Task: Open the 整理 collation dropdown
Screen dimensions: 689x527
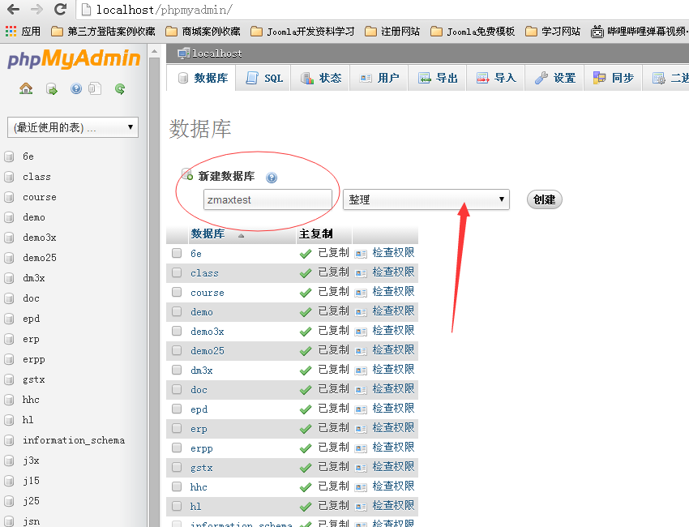Action: tap(426, 199)
